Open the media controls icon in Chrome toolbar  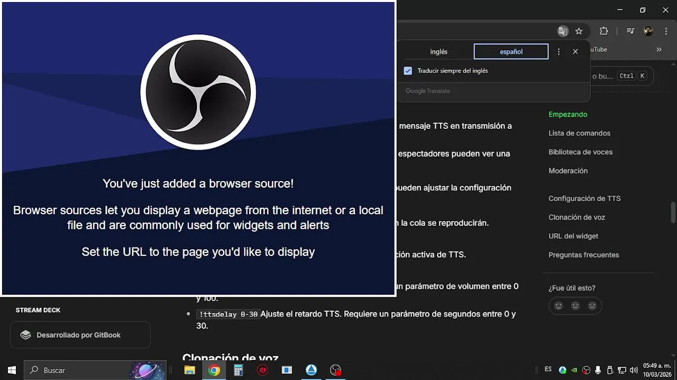(630, 31)
